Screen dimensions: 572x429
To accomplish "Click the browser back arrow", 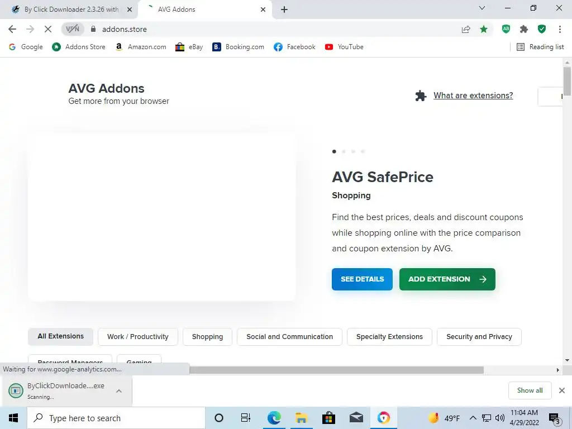I will [12, 29].
